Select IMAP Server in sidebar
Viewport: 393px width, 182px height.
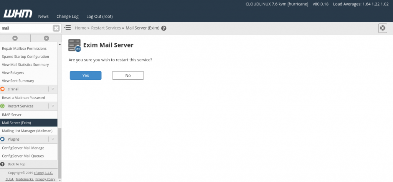click(12, 115)
